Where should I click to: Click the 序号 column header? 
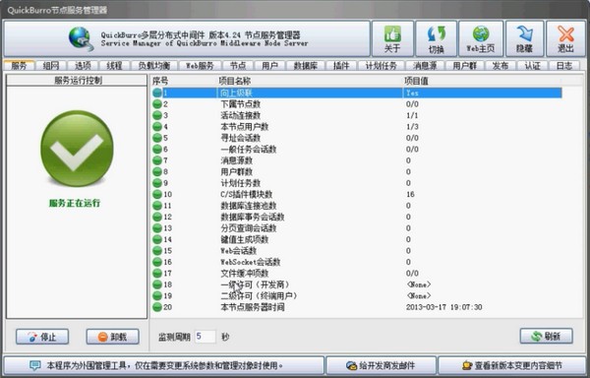(x=160, y=81)
